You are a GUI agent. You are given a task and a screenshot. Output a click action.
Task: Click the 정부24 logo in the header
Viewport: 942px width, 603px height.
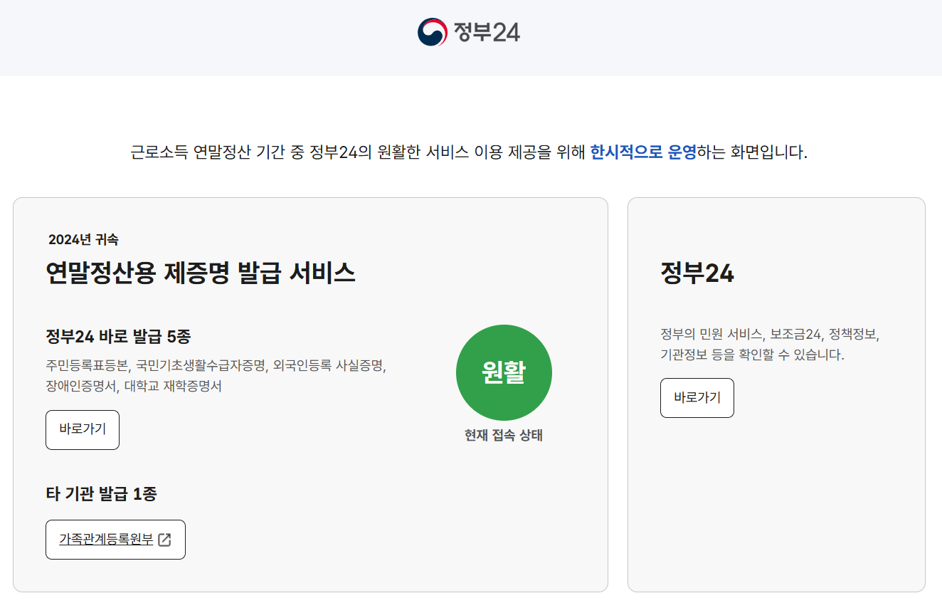[x=469, y=32]
